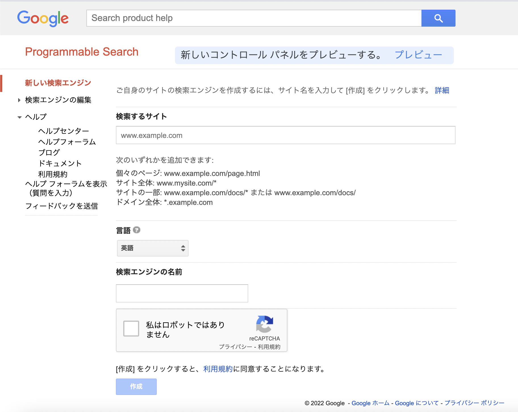Click ヘルプ フォーラムを表示 (質問を入力)

click(x=66, y=188)
